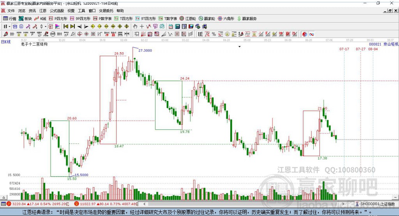Open the 帮助 menu
The image size is (399, 216).
120,11
